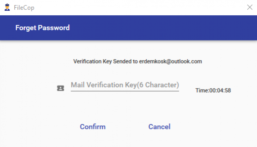
Task: Click the 6 Character placeholder hint text
Action: pos(158,85)
